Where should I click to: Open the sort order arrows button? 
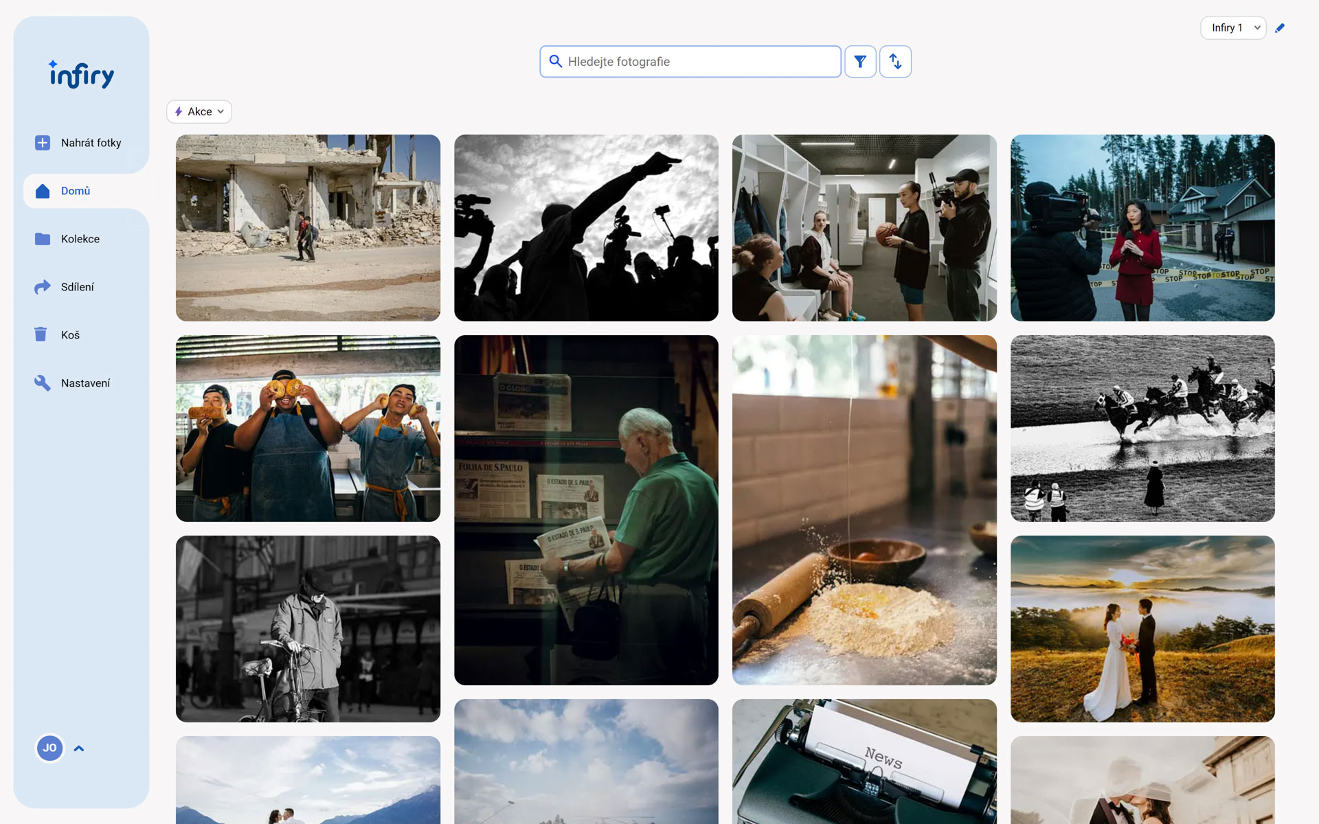tap(895, 62)
